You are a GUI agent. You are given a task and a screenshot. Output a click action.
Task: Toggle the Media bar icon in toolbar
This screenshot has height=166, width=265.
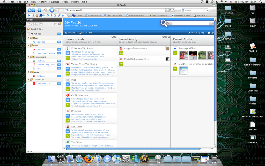coord(37,15)
